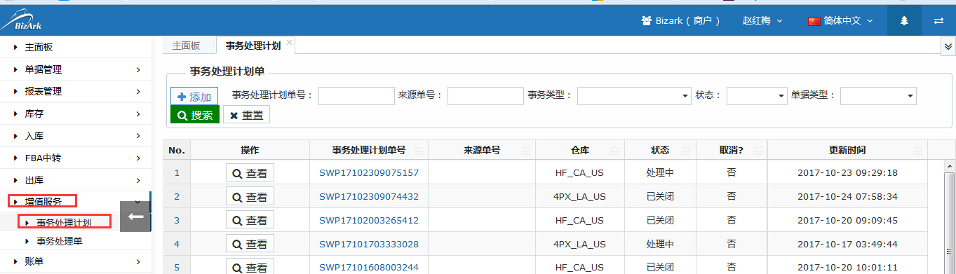Open column menu icon for 仓库 header

(x=614, y=151)
